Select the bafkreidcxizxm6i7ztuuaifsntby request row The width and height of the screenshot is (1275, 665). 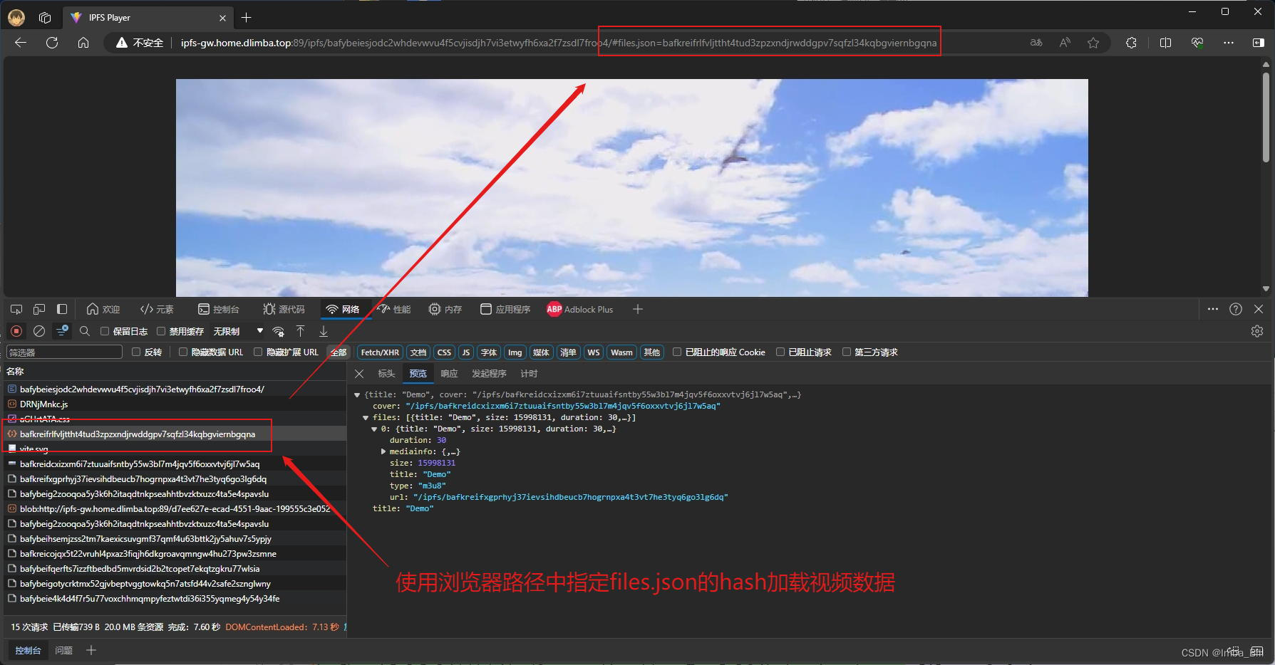(175, 464)
